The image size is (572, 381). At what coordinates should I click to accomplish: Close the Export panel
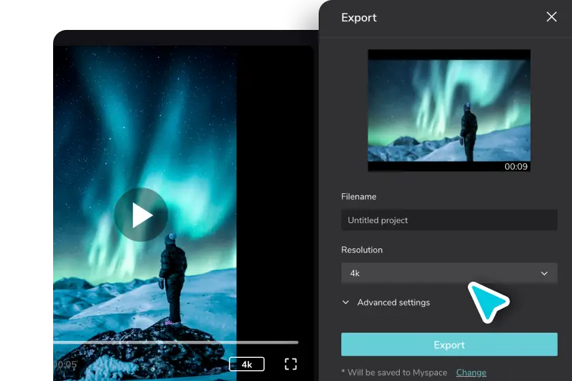pyautogui.click(x=552, y=17)
